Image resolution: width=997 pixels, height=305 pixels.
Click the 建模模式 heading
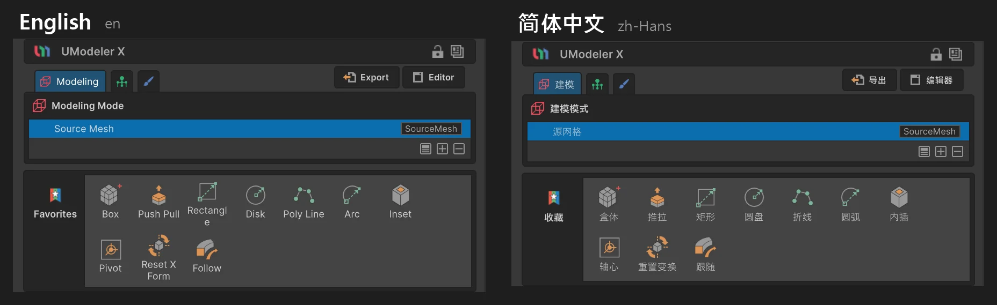(x=569, y=109)
